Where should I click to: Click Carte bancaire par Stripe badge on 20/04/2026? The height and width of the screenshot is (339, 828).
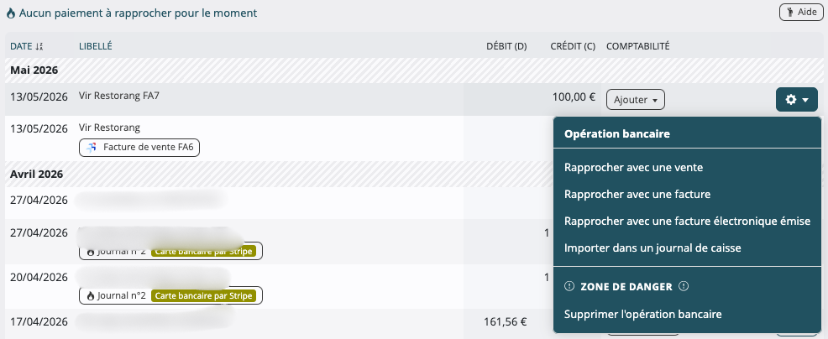point(204,295)
